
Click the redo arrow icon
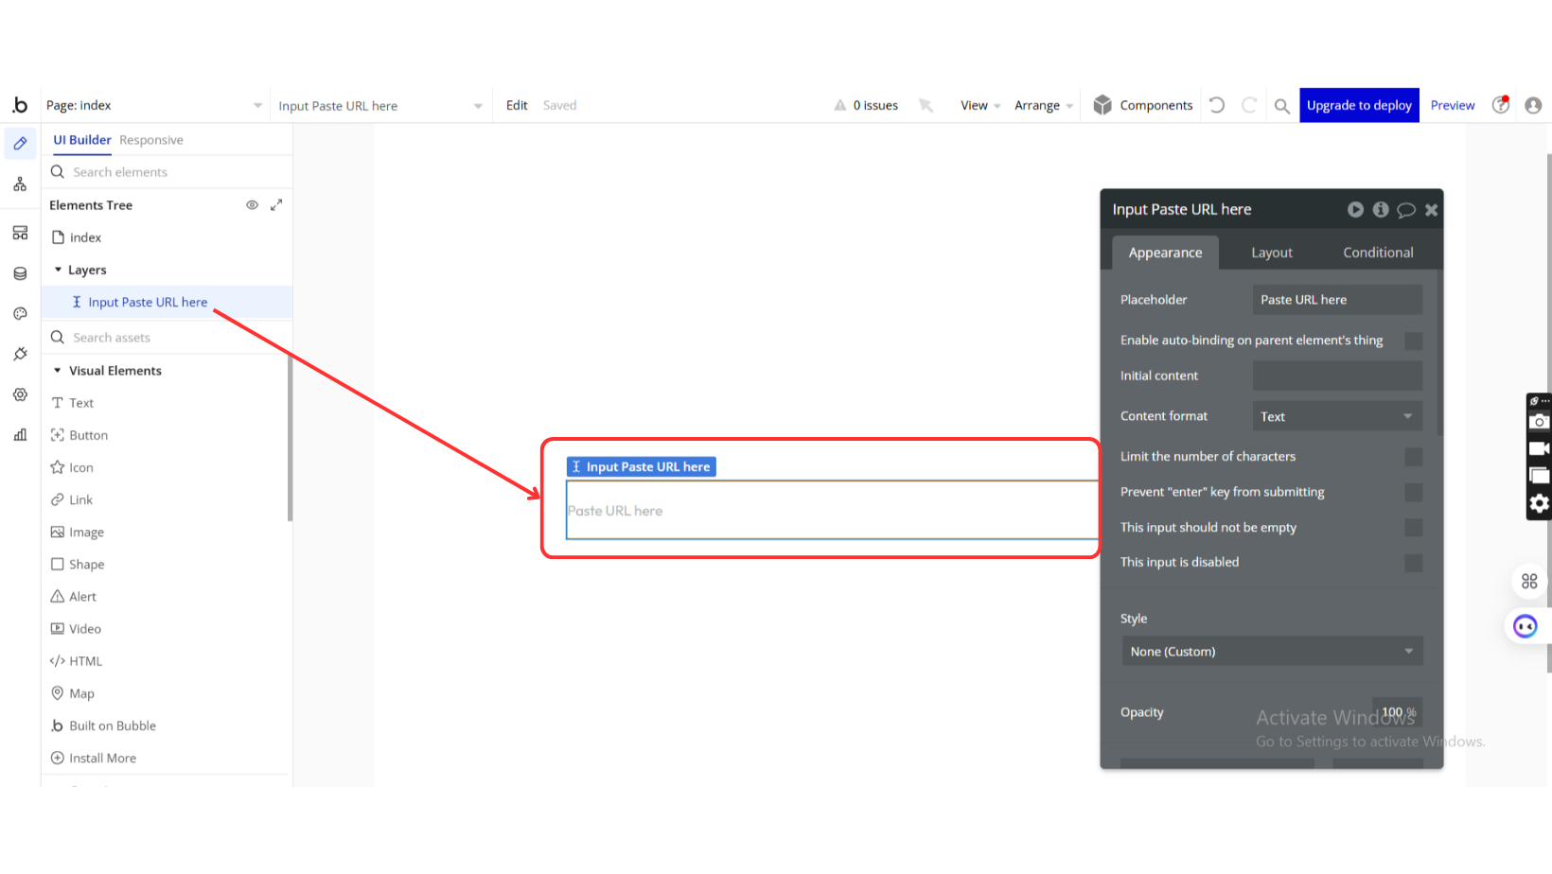pyautogui.click(x=1249, y=105)
